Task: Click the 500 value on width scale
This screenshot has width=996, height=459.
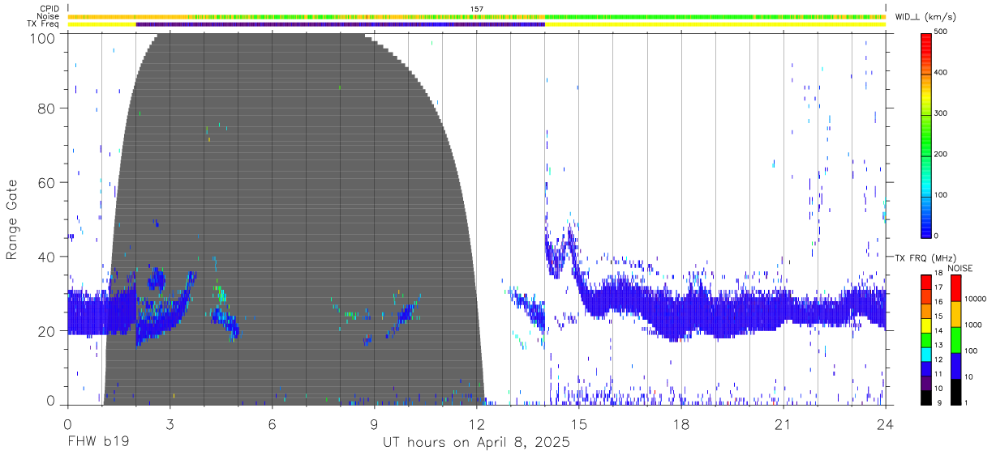Action: point(941,32)
